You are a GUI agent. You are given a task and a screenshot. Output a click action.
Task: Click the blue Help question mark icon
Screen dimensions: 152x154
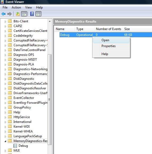32,14
